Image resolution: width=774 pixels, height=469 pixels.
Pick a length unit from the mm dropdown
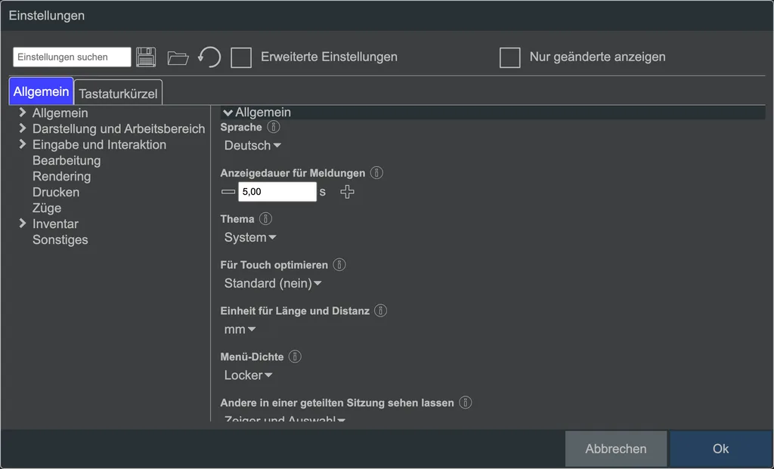coord(240,329)
